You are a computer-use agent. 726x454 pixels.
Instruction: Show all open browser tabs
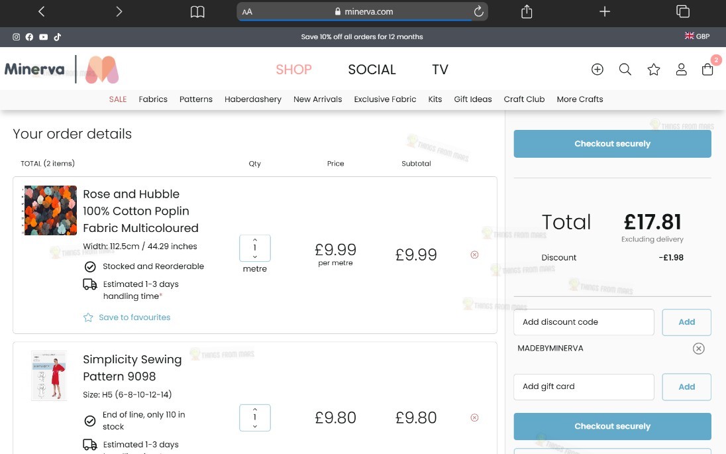683,11
